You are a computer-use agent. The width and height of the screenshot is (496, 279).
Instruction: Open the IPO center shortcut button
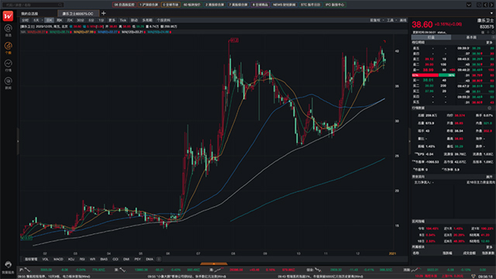click(335, 5)
